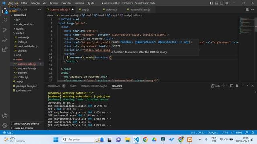The image size is (257, 144).
Task: Expand Estrutura do Código section
Action: coord(27,124)
